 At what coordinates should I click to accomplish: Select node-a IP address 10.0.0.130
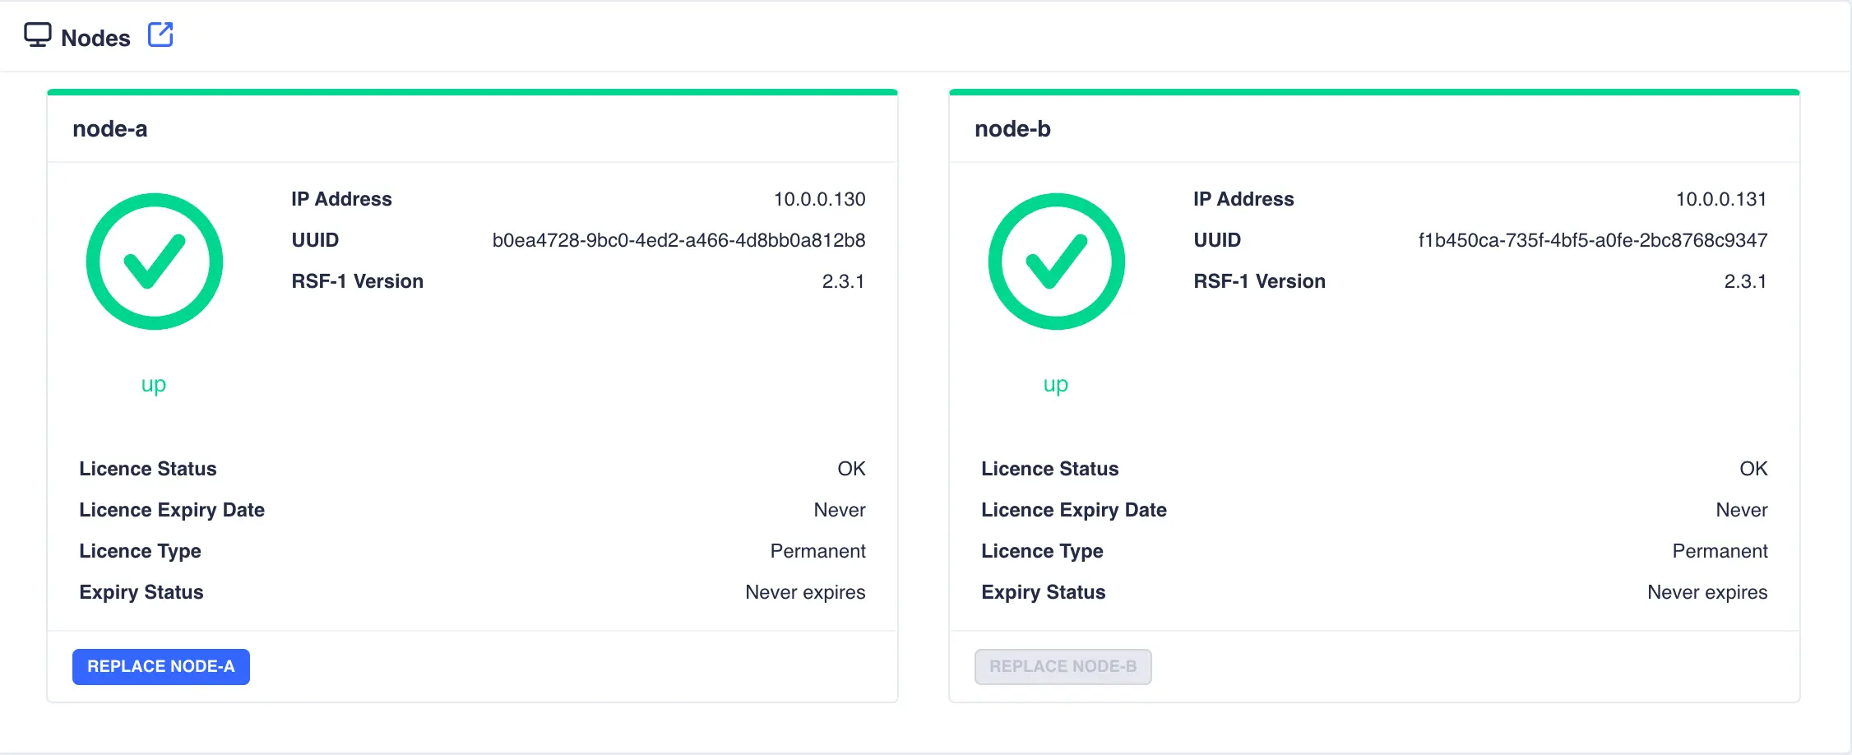[819, 199]
